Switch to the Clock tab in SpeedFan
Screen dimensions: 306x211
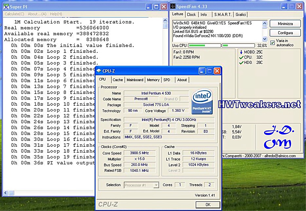(x=191, y=15)
